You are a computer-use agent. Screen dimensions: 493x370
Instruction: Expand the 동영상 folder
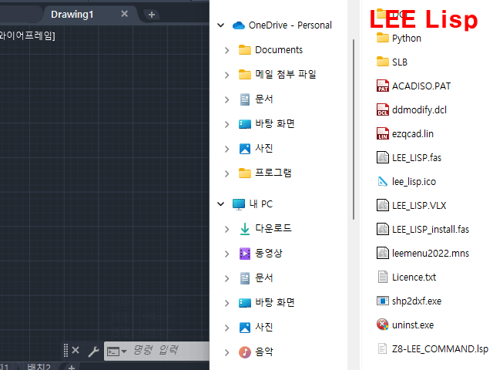(227, 254)
